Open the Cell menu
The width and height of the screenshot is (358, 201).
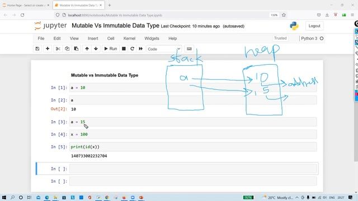pyautogui.click(x=111, y=39)
